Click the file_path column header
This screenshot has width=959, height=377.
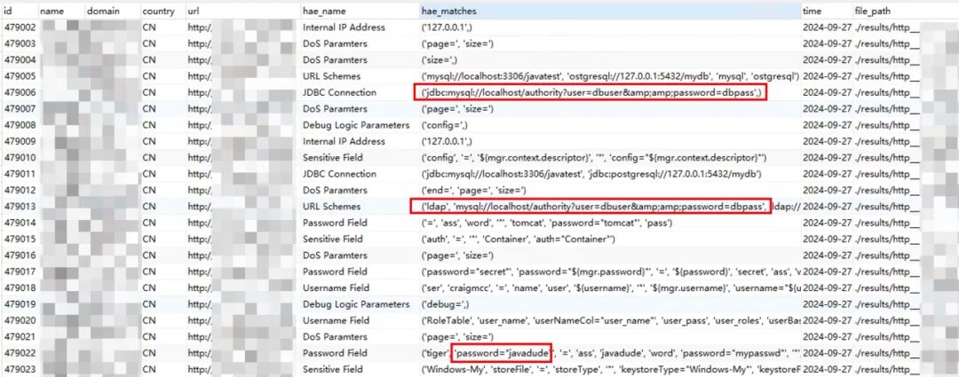tap(905, 11)
